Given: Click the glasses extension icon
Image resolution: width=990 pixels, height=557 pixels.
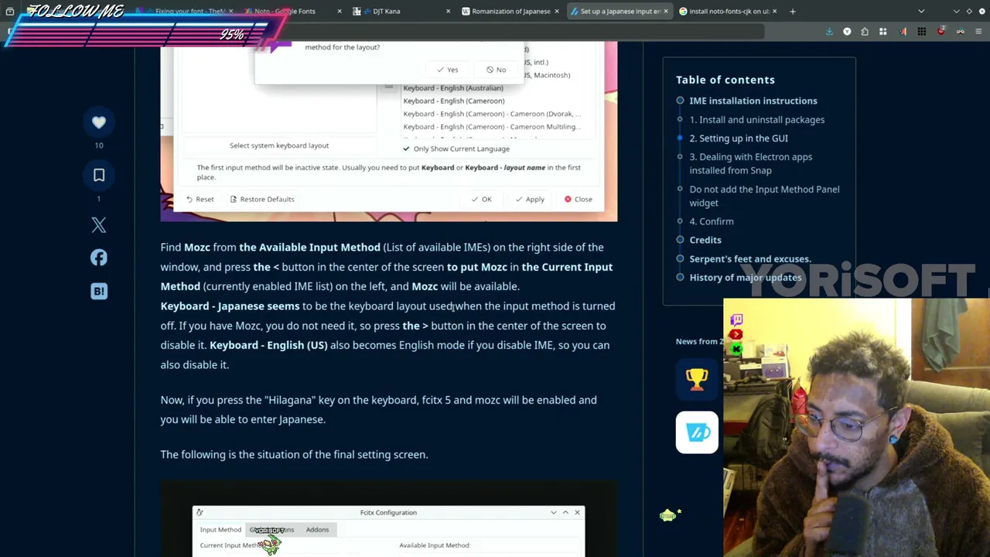Looking at the screenshot, I should (x=961, y=32).
